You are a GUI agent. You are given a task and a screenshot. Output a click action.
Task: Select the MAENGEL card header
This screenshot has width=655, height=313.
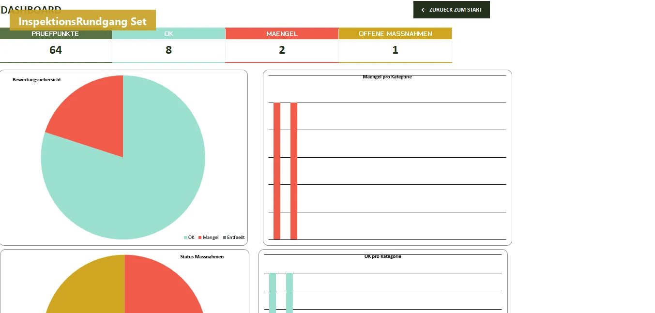[282, 33]
